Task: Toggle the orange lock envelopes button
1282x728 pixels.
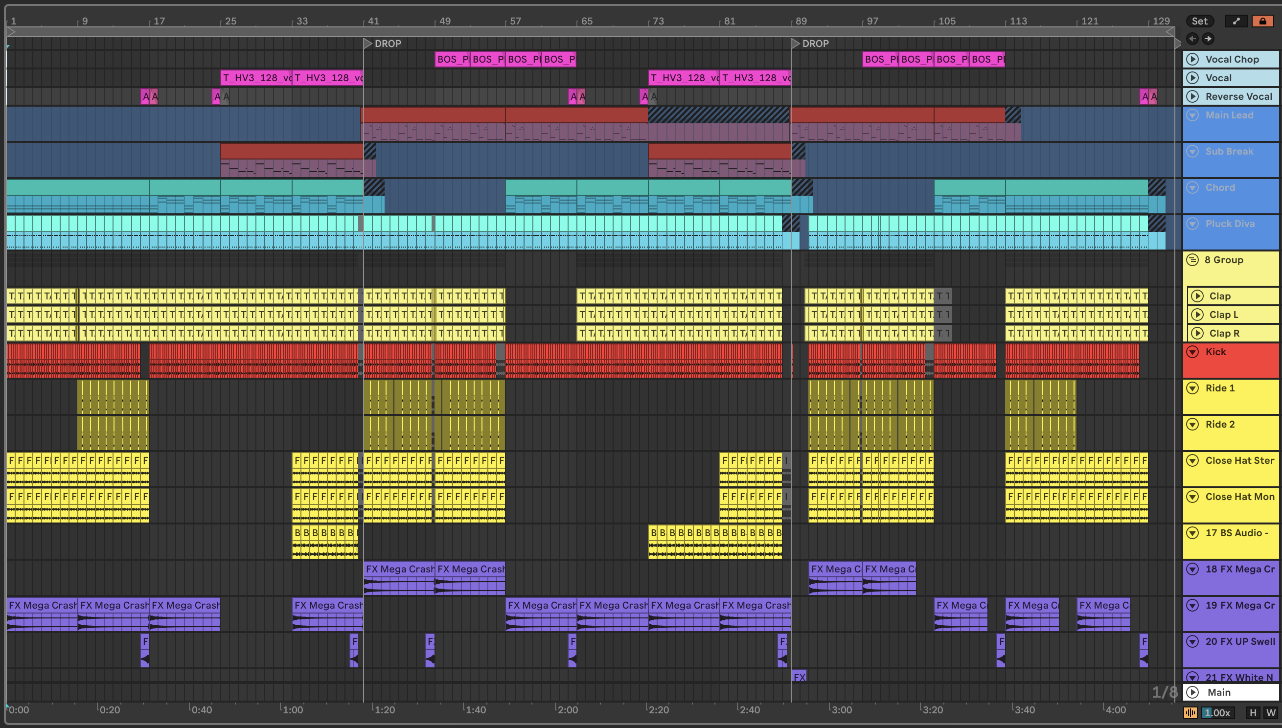Action: 1262,21
